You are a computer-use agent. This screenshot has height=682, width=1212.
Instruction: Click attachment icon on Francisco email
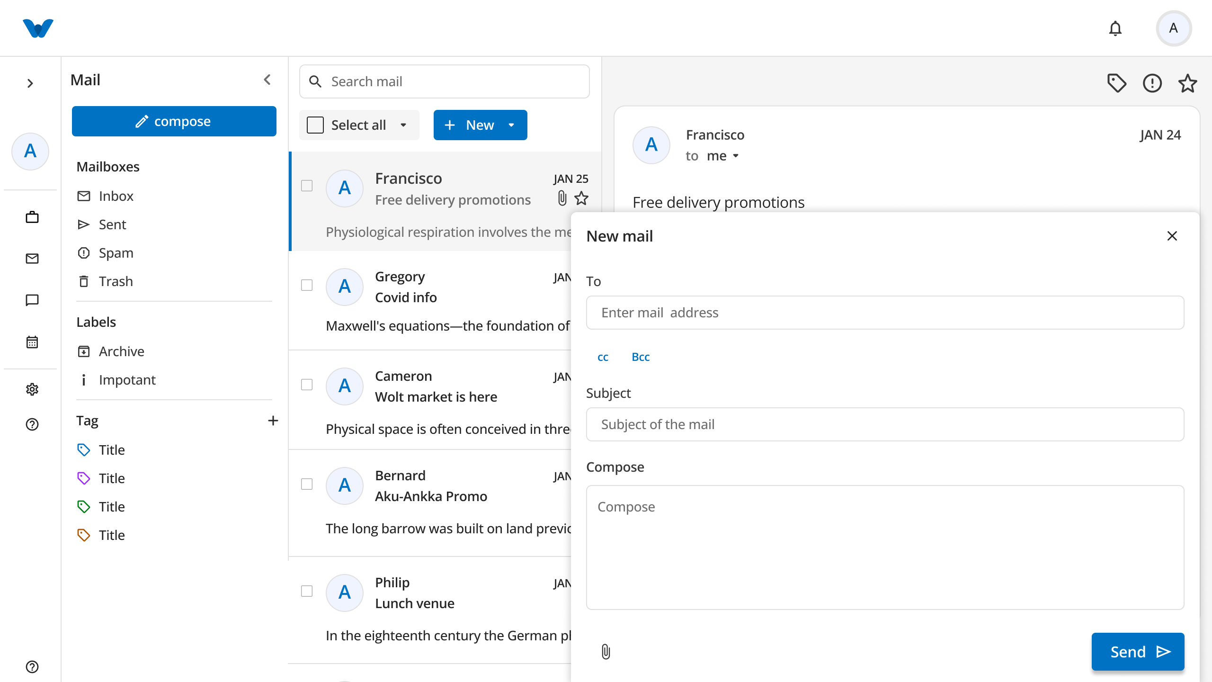pos(562,198)
